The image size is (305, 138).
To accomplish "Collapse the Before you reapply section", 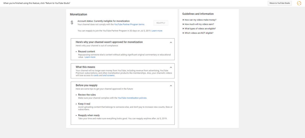I will 171,86.
